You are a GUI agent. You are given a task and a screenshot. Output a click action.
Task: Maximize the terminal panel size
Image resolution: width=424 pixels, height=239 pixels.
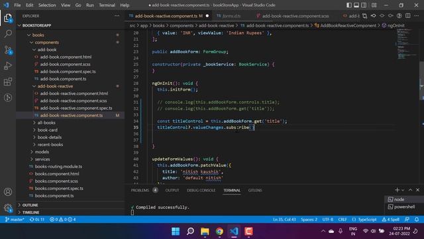[x=410, y=190]
